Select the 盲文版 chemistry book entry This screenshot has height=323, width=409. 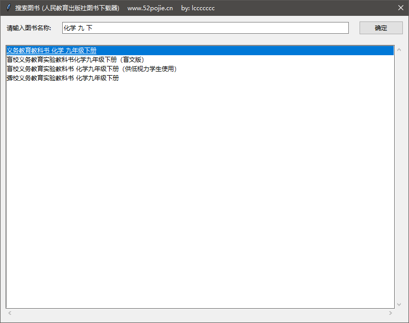click(x=75, y=60)
